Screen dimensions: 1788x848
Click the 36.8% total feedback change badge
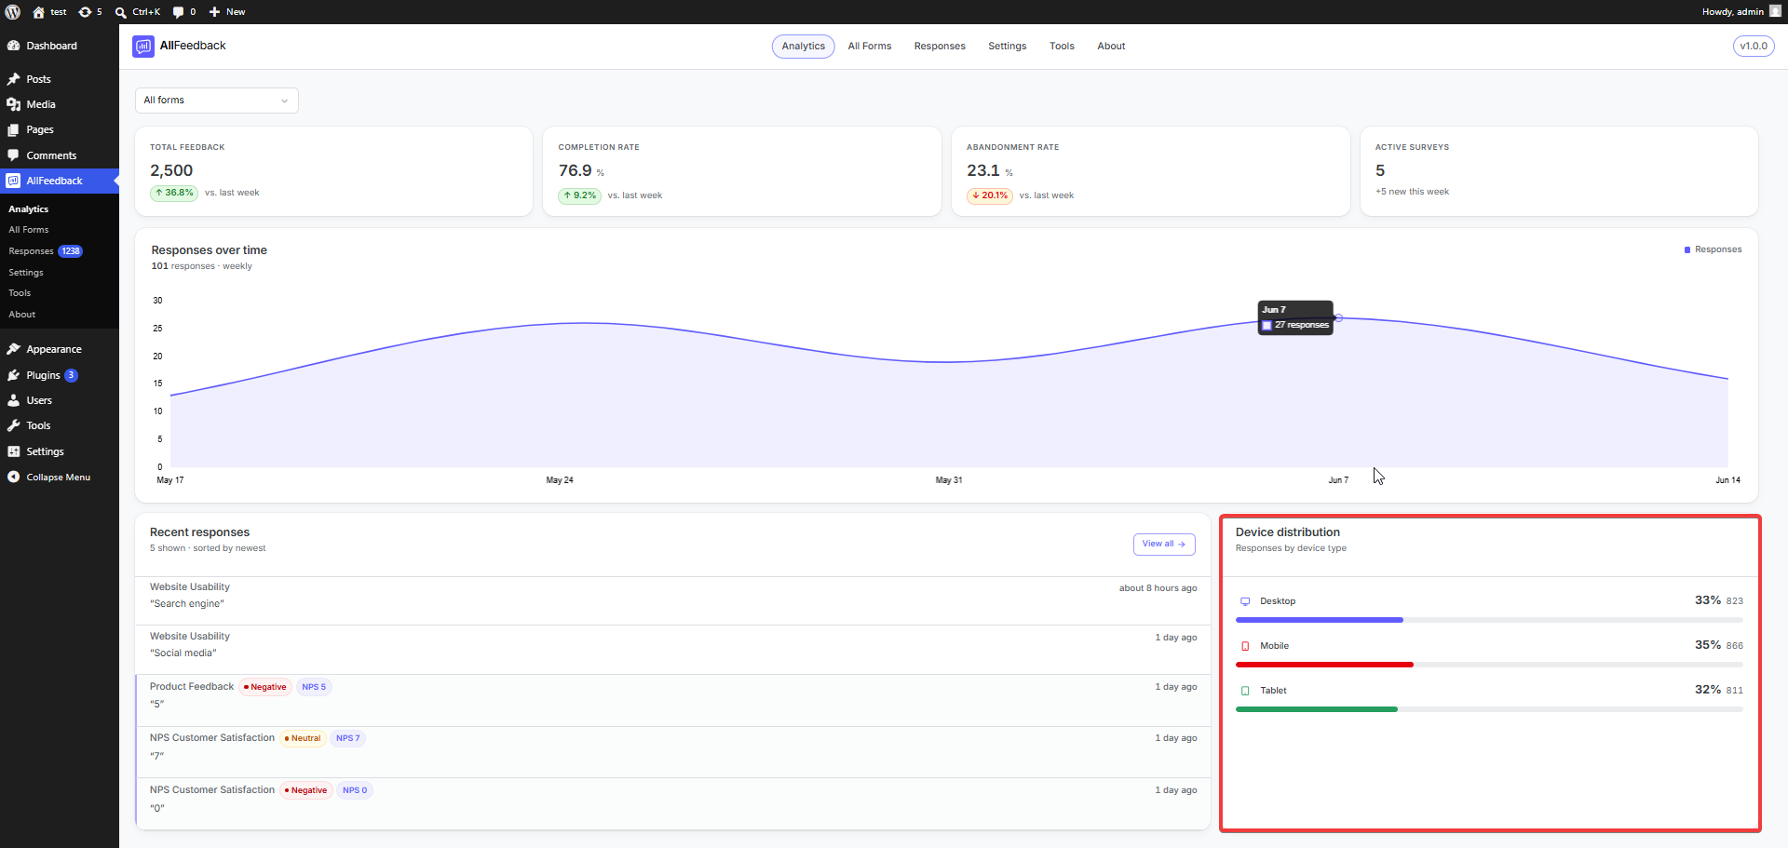tap(174, 193)
